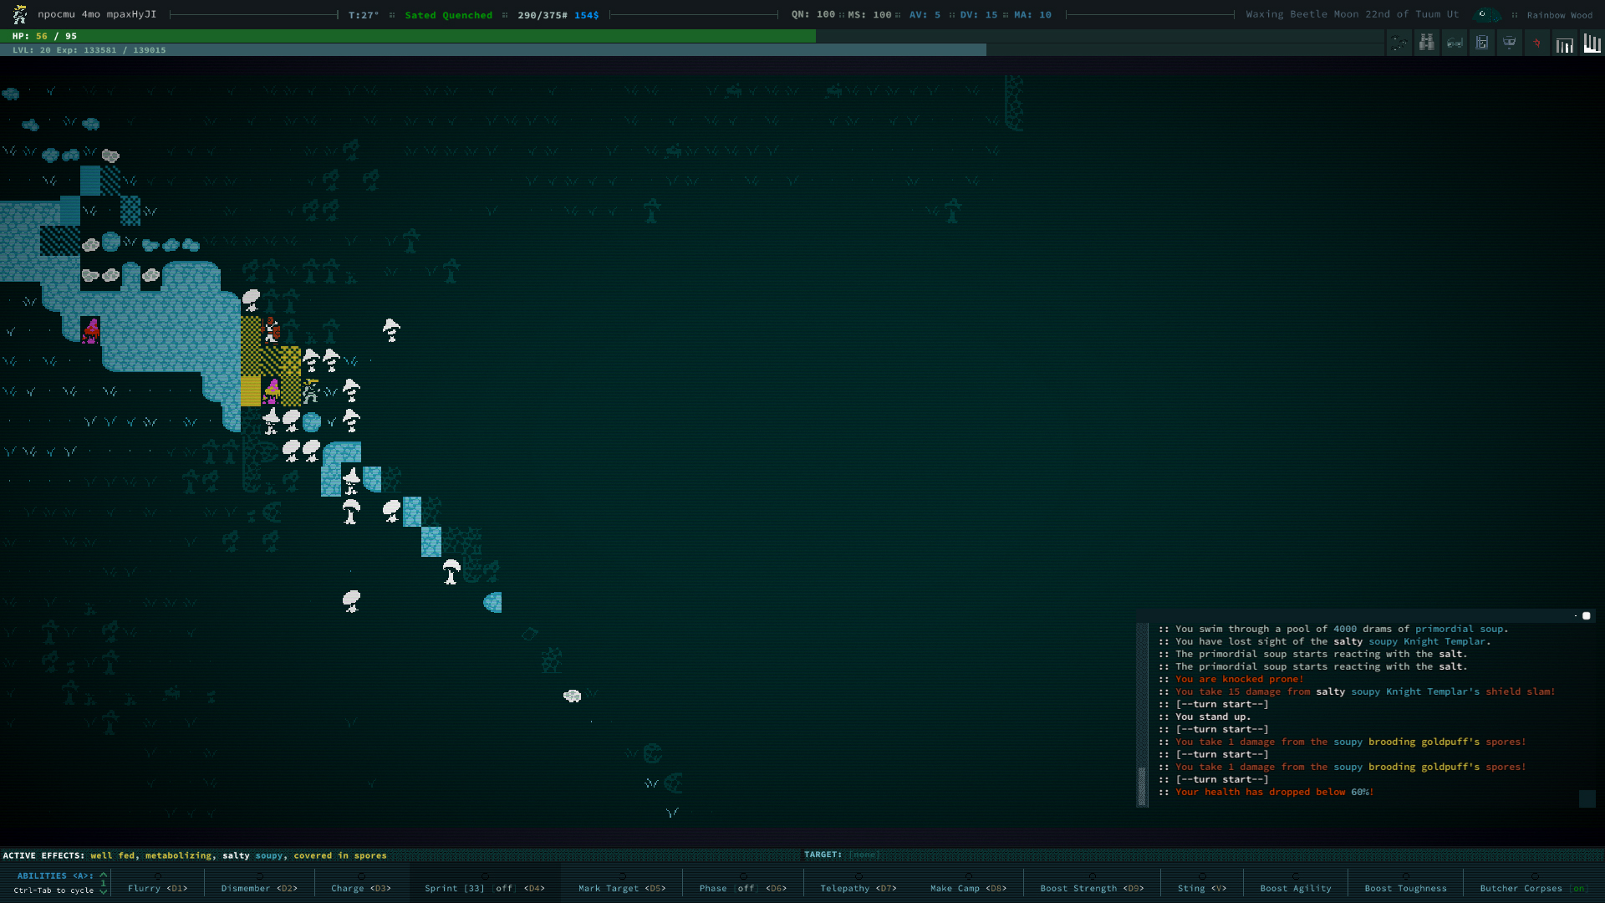Image resolution: width=1605 pixels, height=903 pixels.
Task: Click the masked face icon in toolbar
Action: pyautogui.click(x=1509, y=43)
